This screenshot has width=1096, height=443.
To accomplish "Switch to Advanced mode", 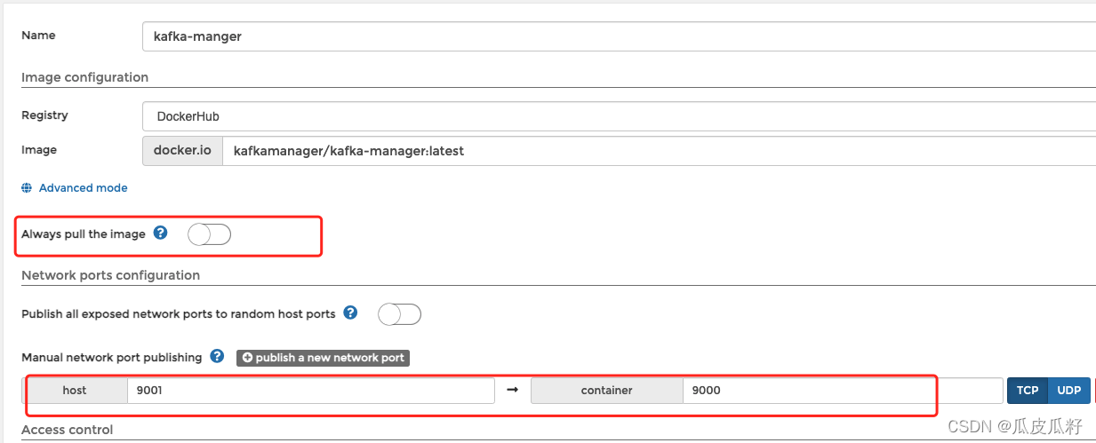I will [x=83, y=188].
